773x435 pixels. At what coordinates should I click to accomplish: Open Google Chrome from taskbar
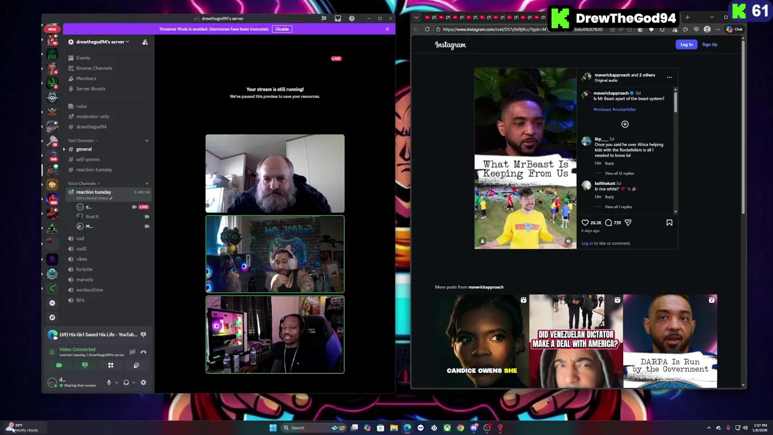[x=460, y=428]
